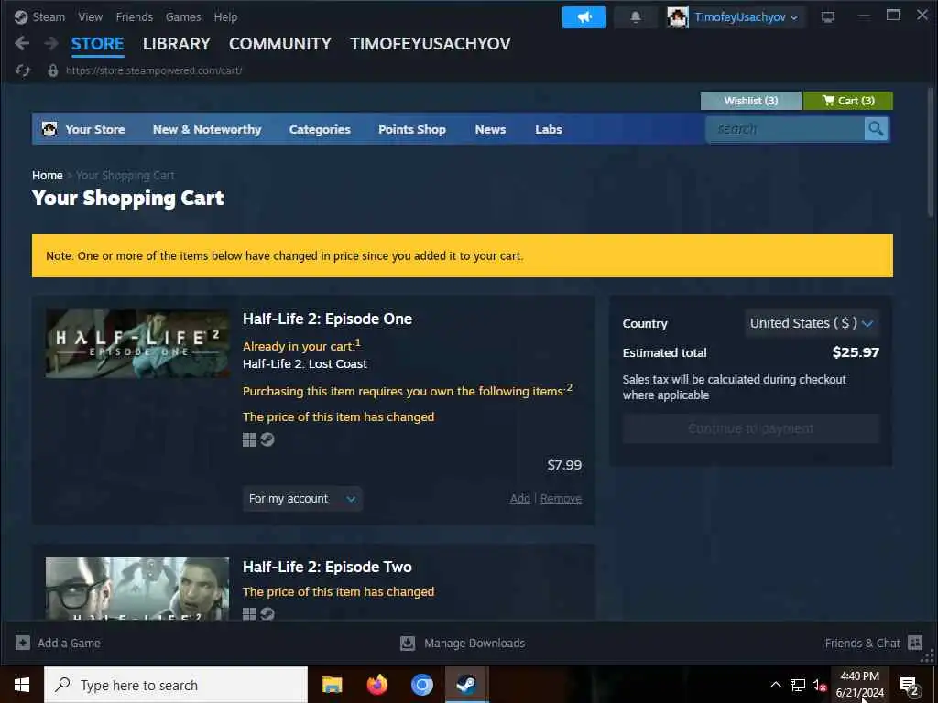Switch to Big Picture mode monitor icon
This screenshot has width=938, height=703.
click(x=828, y=17)
